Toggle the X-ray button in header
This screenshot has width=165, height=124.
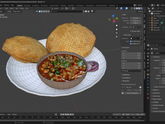132,8
